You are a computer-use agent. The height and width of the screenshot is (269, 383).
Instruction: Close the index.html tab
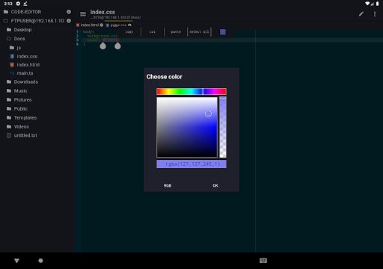pyautogui.click(x=102, y=25)
